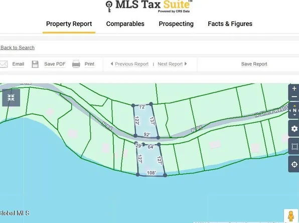Open the Comparables tab
Screen dimensions: 299x223
tap(125, 24)
